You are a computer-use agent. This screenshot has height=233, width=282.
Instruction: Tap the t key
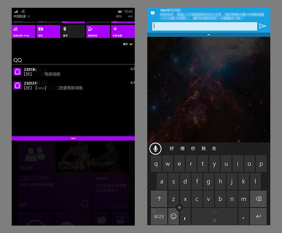203,164
